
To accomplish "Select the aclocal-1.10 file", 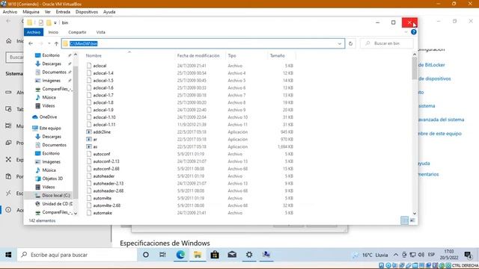I will click(x=104, y=117).
